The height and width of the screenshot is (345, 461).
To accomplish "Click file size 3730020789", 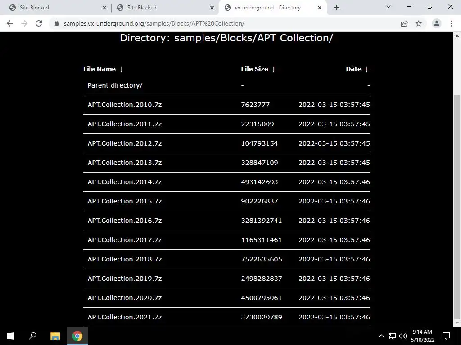I will [262, 318].
